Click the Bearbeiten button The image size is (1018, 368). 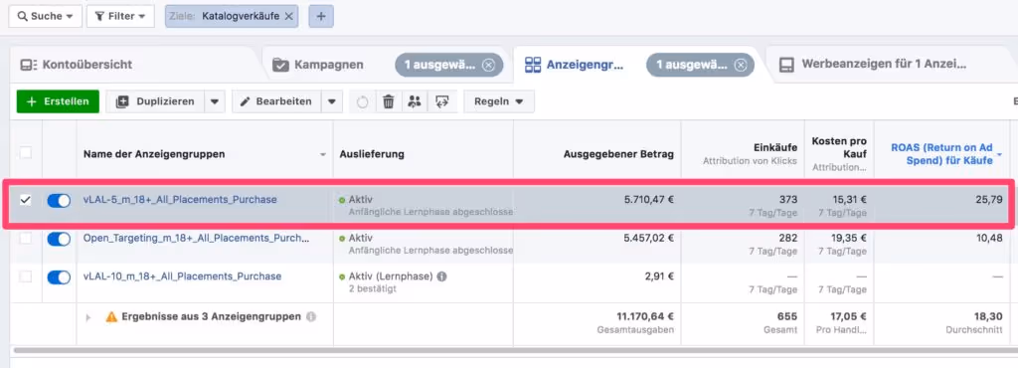(x=276, y=101)
